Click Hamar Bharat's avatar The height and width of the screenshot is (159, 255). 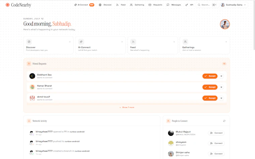point(32,87)
